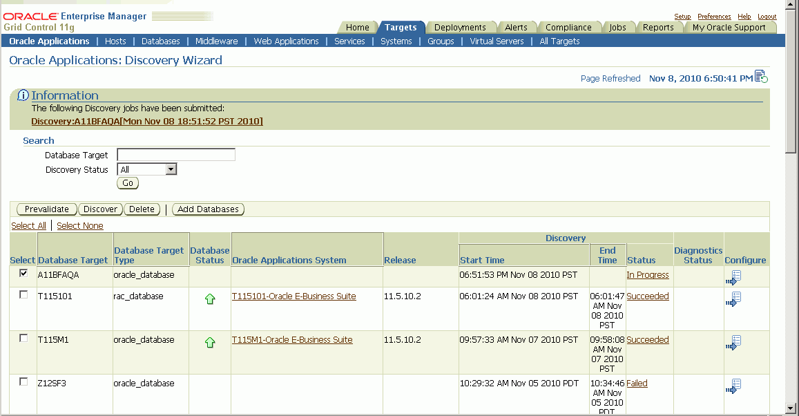Switch to the Deployments tab
This screenshot has height=416, width=799.
pos(460,28)
